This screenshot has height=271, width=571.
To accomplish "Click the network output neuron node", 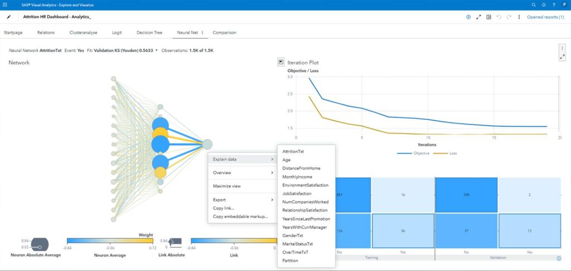I will [x=207, y=144].
